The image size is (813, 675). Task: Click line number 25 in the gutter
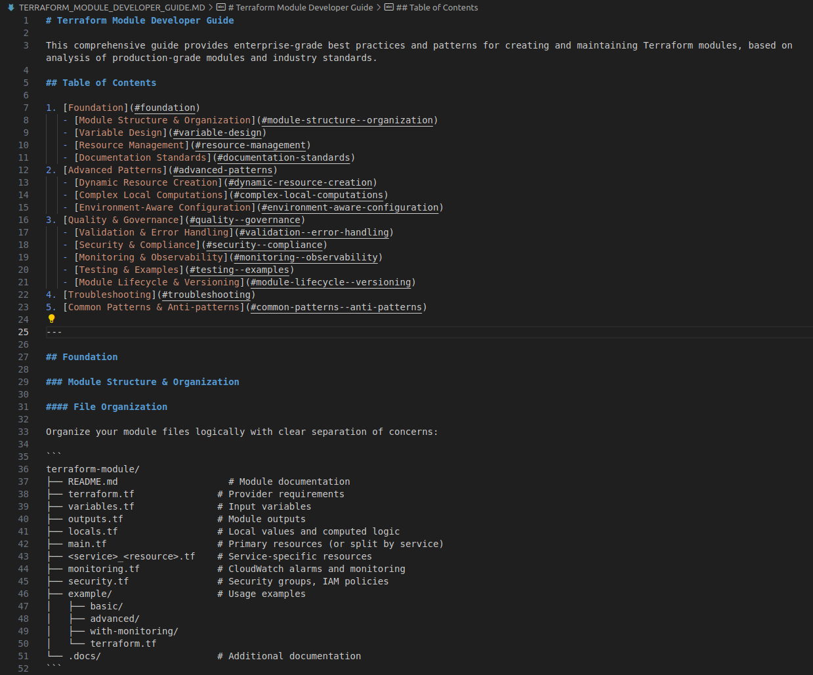[23, 332]
